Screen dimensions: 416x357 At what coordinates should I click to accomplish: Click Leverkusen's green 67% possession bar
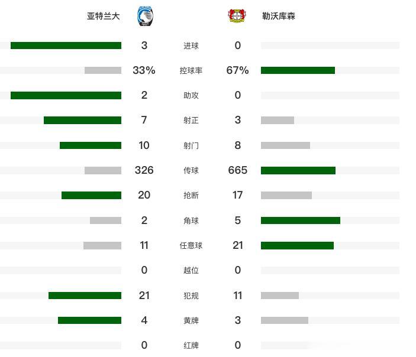(298, 70)
